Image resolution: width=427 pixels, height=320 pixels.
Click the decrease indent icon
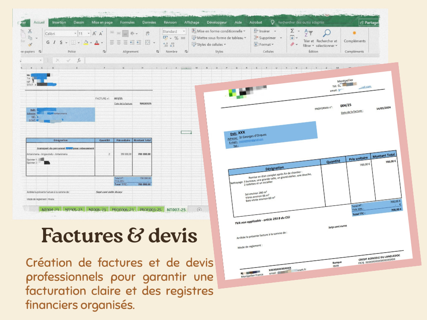tap(132, 42)
